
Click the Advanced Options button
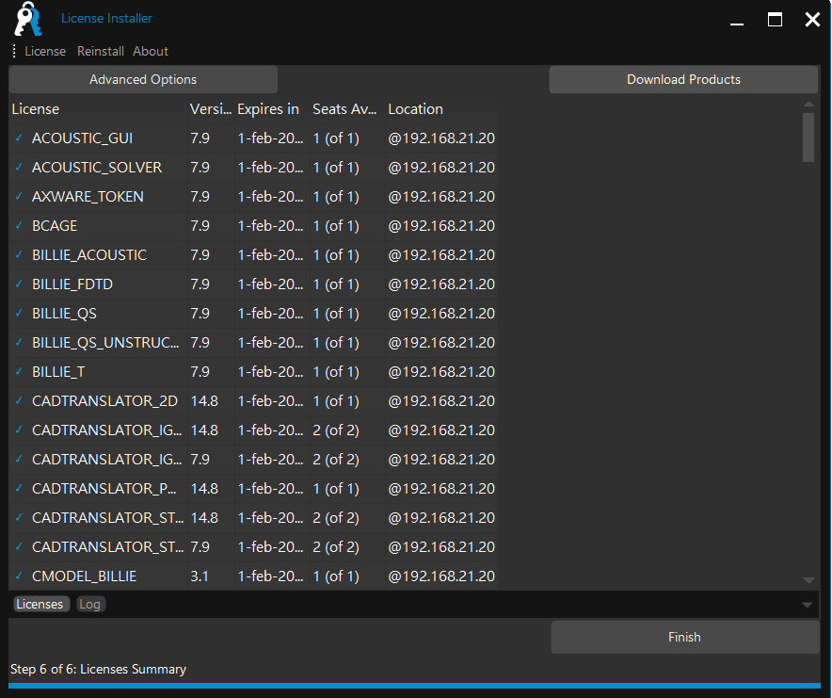pos(143,80)
